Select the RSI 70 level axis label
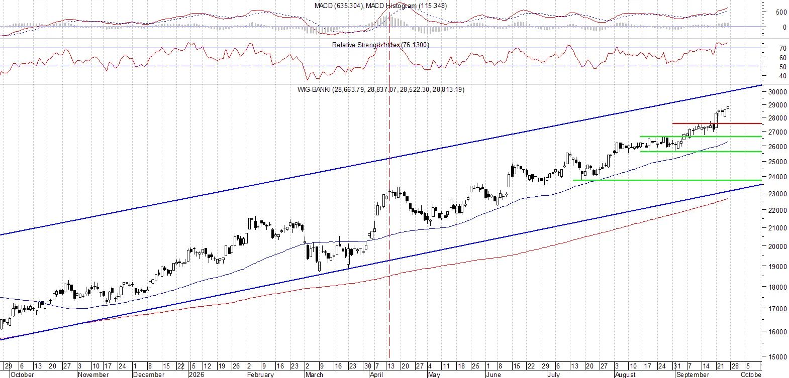The image size is (789, 378). [x=782, y=48]
